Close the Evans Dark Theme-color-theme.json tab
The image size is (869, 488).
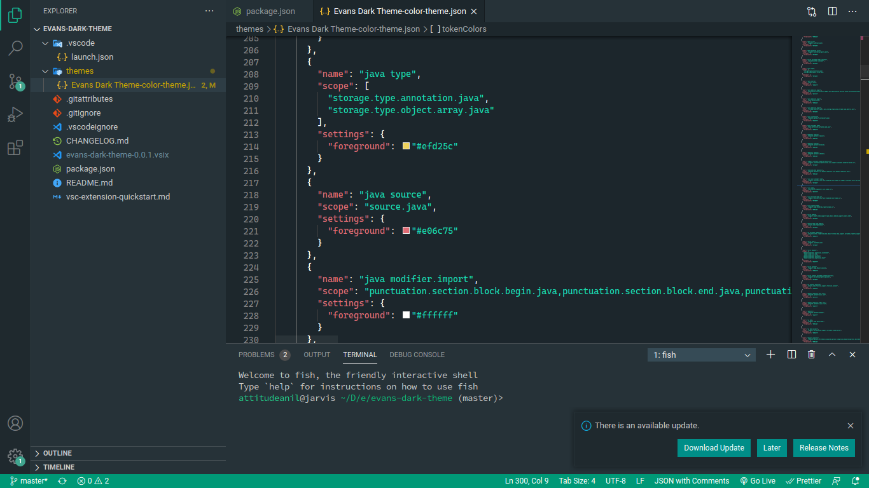coord(474,11)
